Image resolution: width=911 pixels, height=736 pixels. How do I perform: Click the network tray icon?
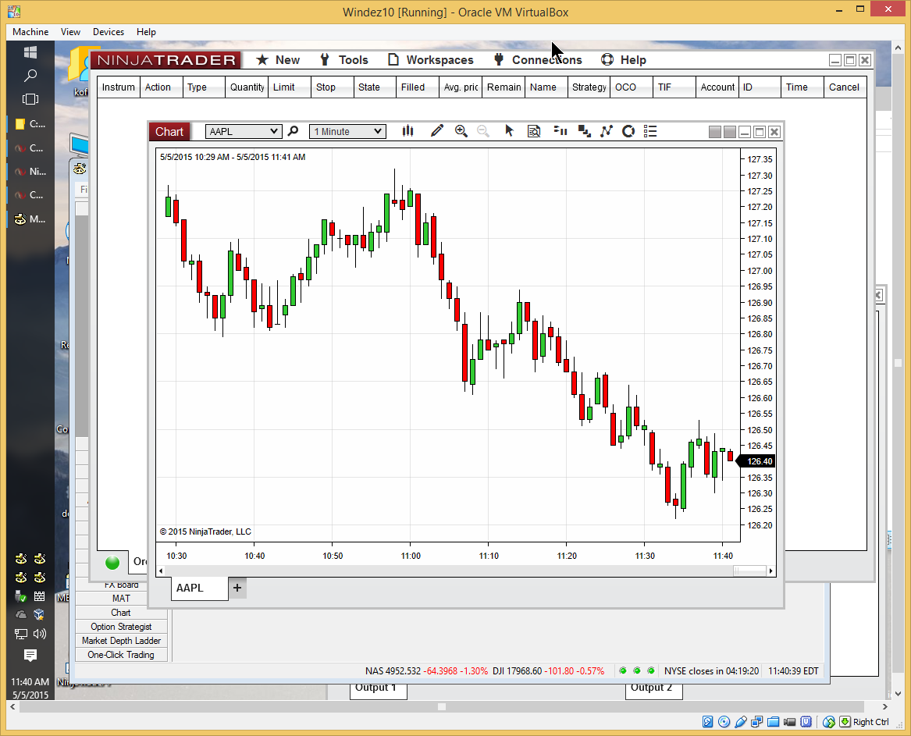click(21, 634)
